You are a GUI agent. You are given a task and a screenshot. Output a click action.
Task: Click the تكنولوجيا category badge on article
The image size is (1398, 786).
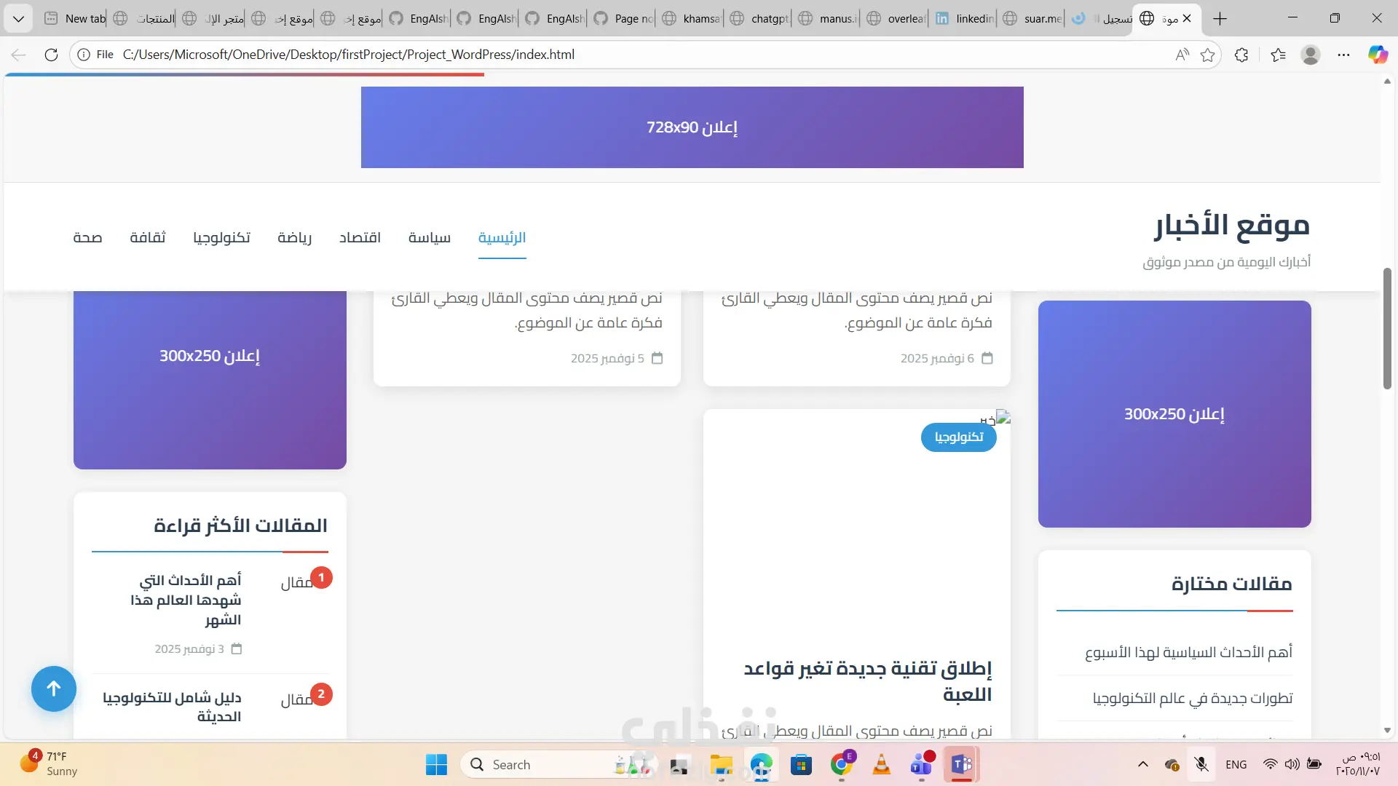958,437
